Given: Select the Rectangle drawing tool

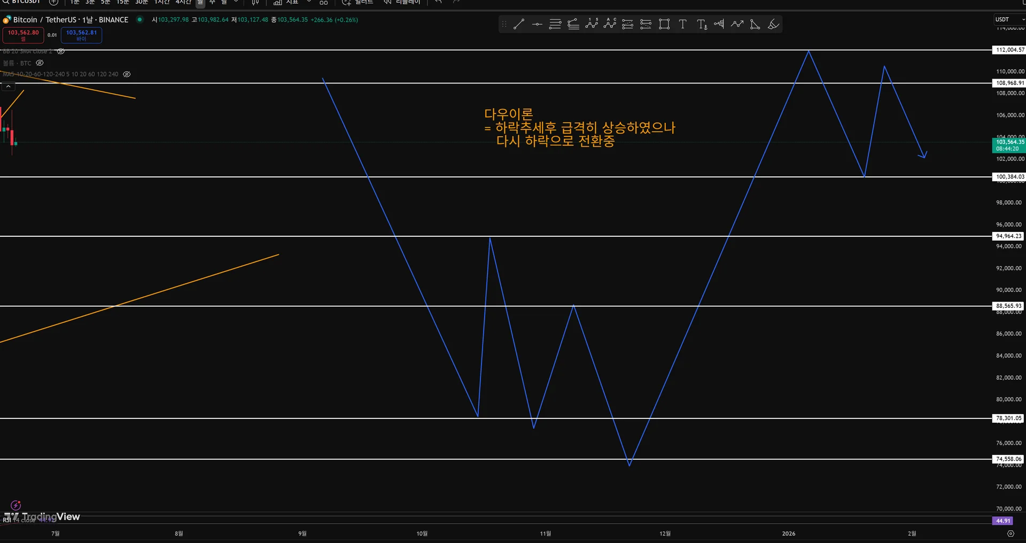Looking at the screenshot, I should 664,24.
